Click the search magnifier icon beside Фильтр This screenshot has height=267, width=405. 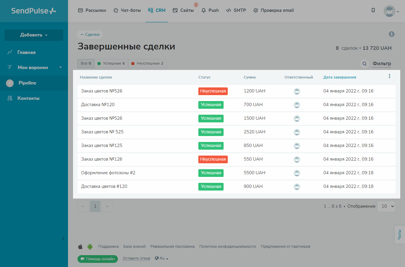(364, 64)
